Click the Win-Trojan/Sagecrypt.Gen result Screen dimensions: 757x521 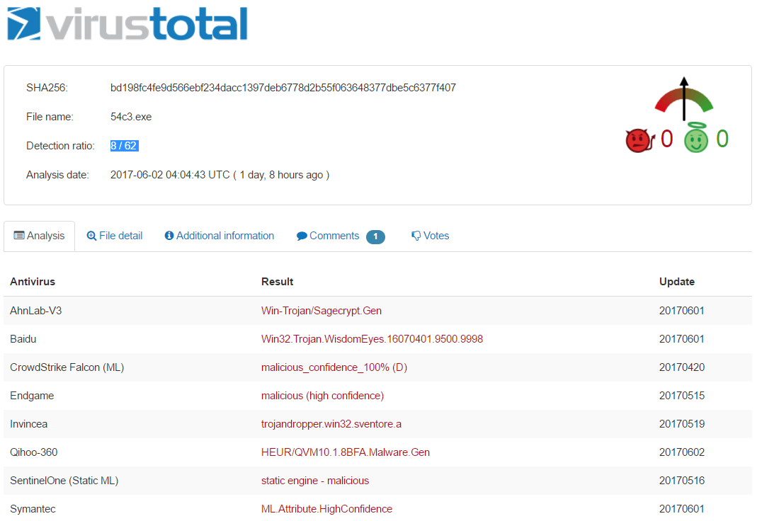tap(321, 311)
